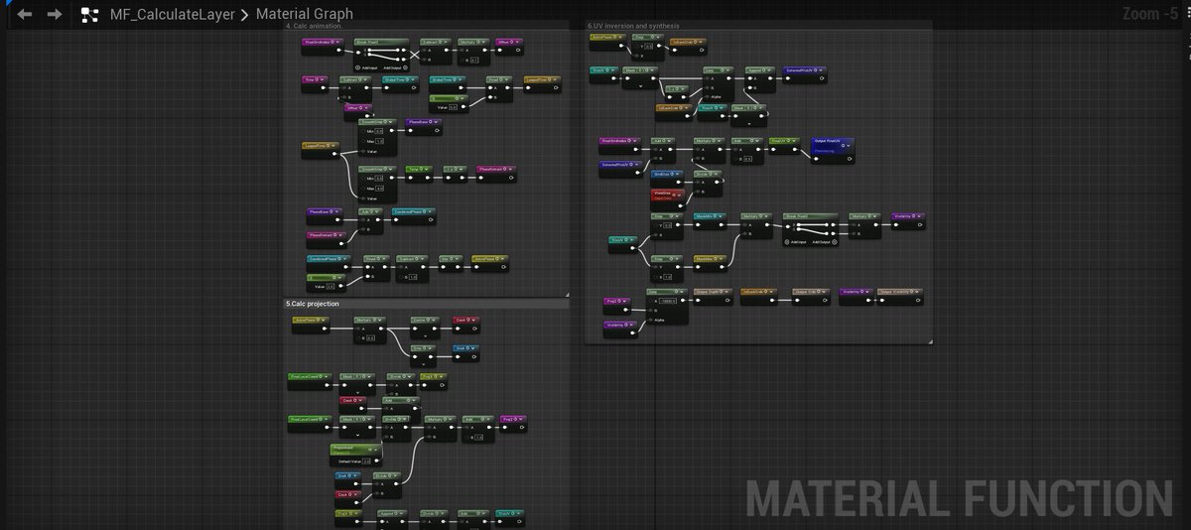Click AddInput on the UV inversion Break Float2
1191x530 pixels.
click(796, 242)
